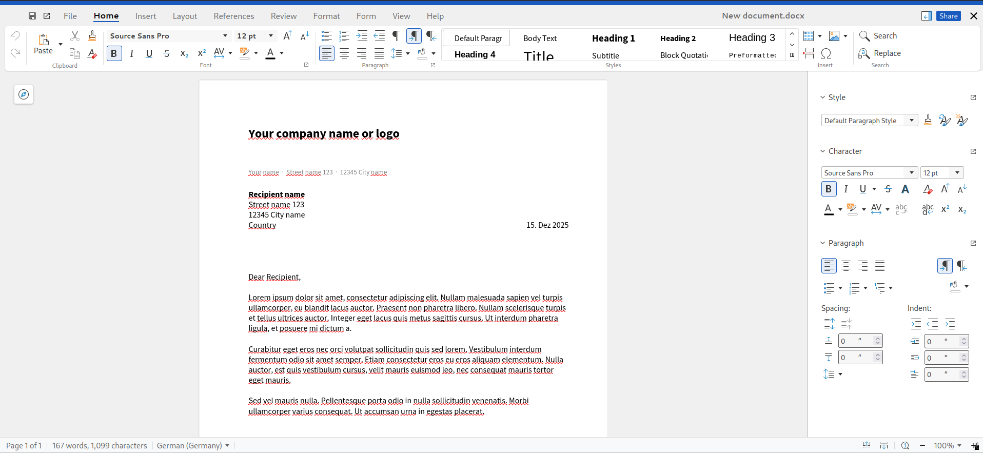Toggle formatting marks pilcrow in ribbon
983x453 pixels.
[x=396, y=36]
